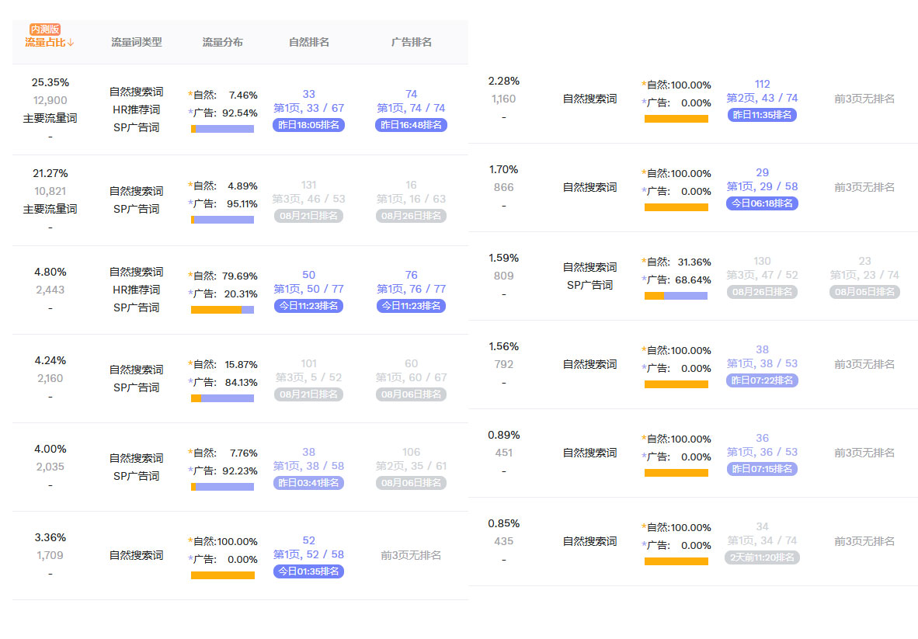
Task: Click the 内测版 beta badge
Action: (45, 30)
